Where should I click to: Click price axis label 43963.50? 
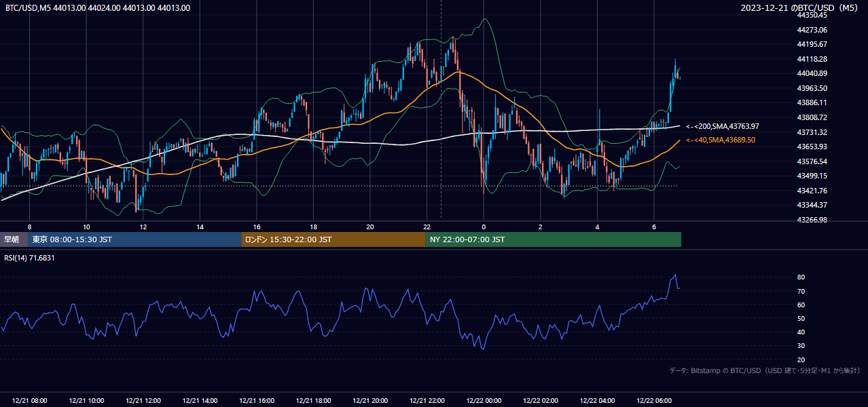click(812, 88)
